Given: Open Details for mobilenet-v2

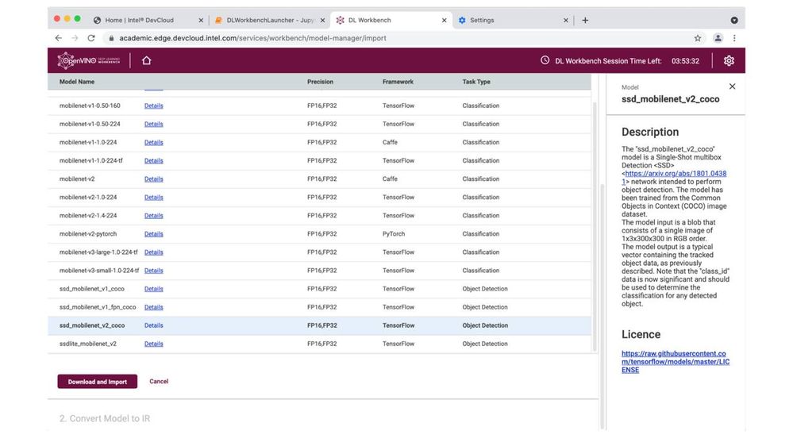Looking at the screenshot, I should (154, 179).
